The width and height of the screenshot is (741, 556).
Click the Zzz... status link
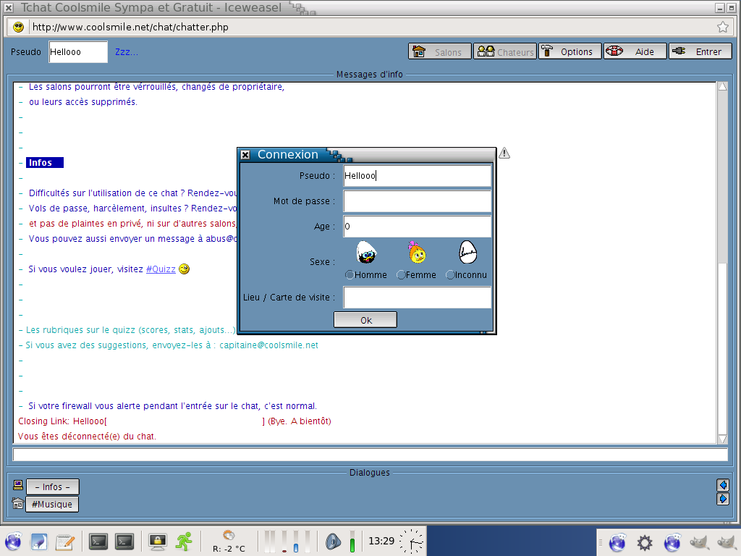pyautogui.click(x=127, y=52)
